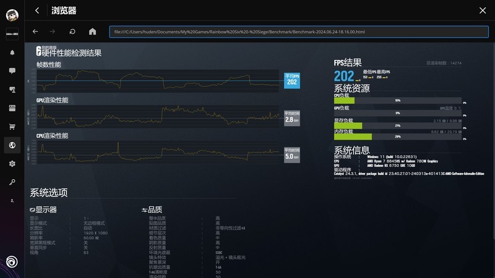Click the Windows 11 build text
This screenshot has height=278, width=495.
click(392, 157)
